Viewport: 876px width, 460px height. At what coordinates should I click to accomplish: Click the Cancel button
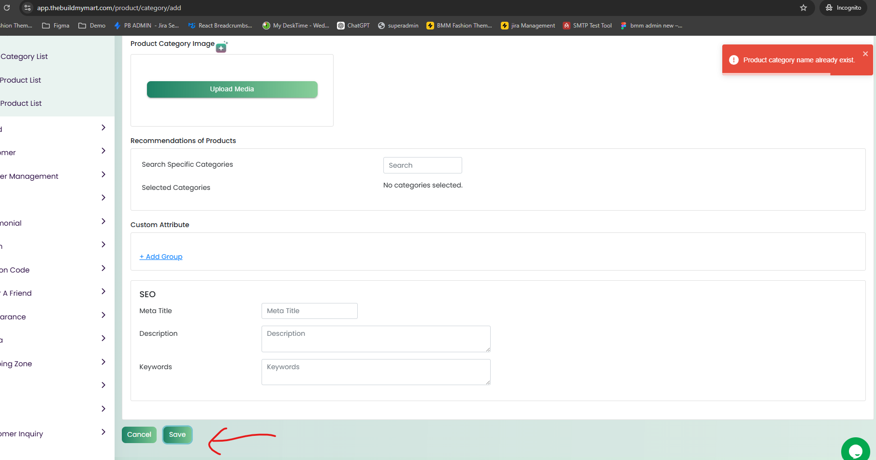(x=139, y=434)
